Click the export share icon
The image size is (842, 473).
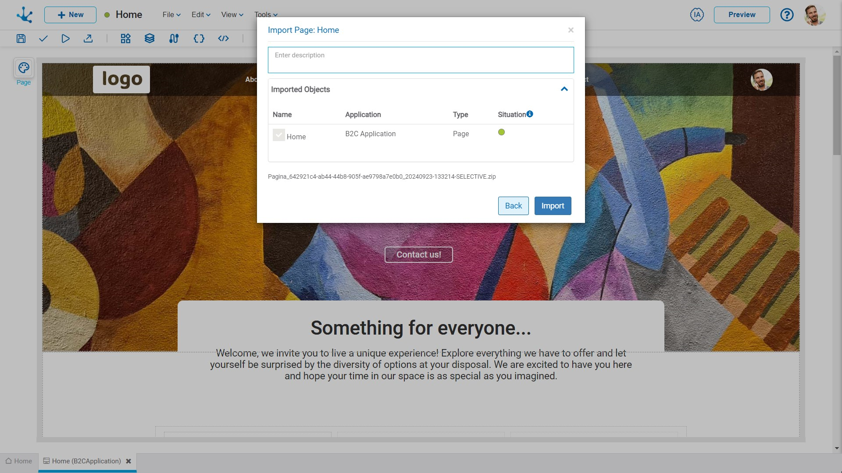tap(88, 39)
